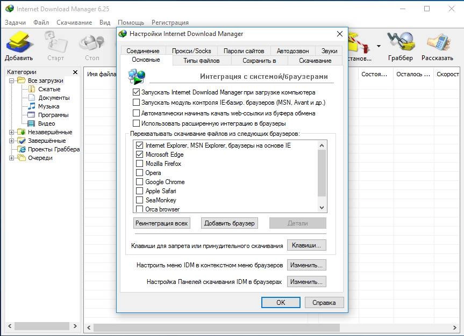Click the Все загрузки folder icon

(x=21, y=80)
